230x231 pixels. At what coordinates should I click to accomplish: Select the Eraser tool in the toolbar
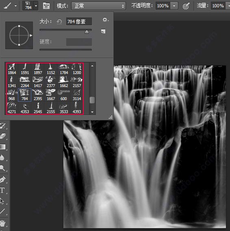tap(3, 136)
